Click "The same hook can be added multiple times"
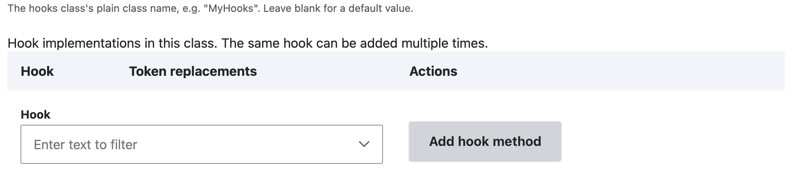Screen dimensions: 793x172 354,43
